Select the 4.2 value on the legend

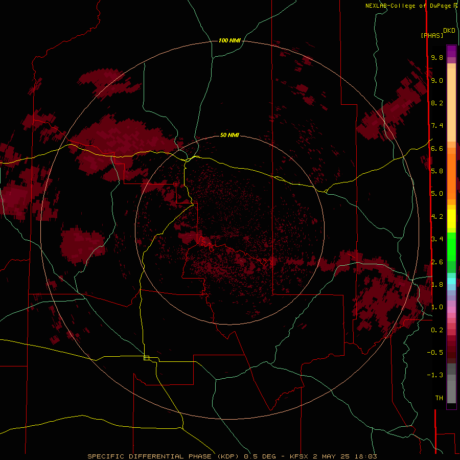click(437, 217)
